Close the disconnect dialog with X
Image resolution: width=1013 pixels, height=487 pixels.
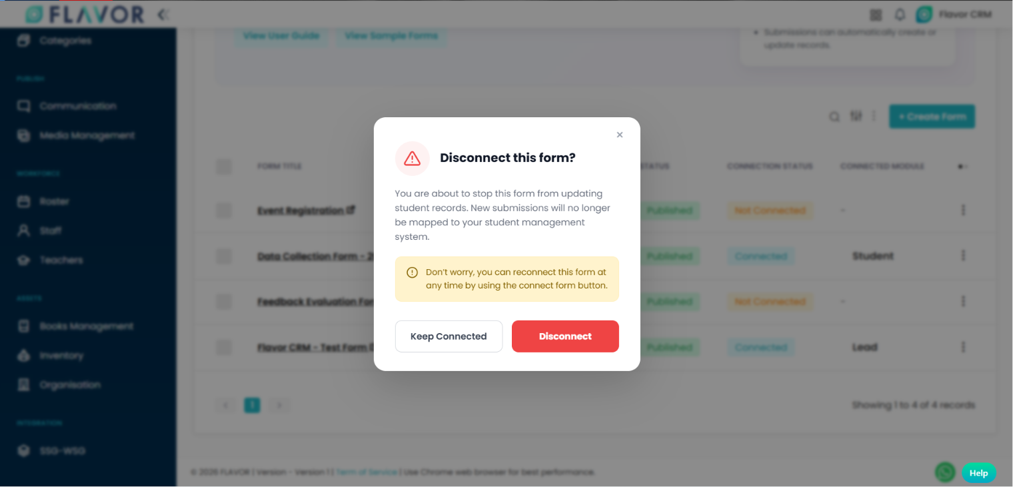tap(620, 135)
